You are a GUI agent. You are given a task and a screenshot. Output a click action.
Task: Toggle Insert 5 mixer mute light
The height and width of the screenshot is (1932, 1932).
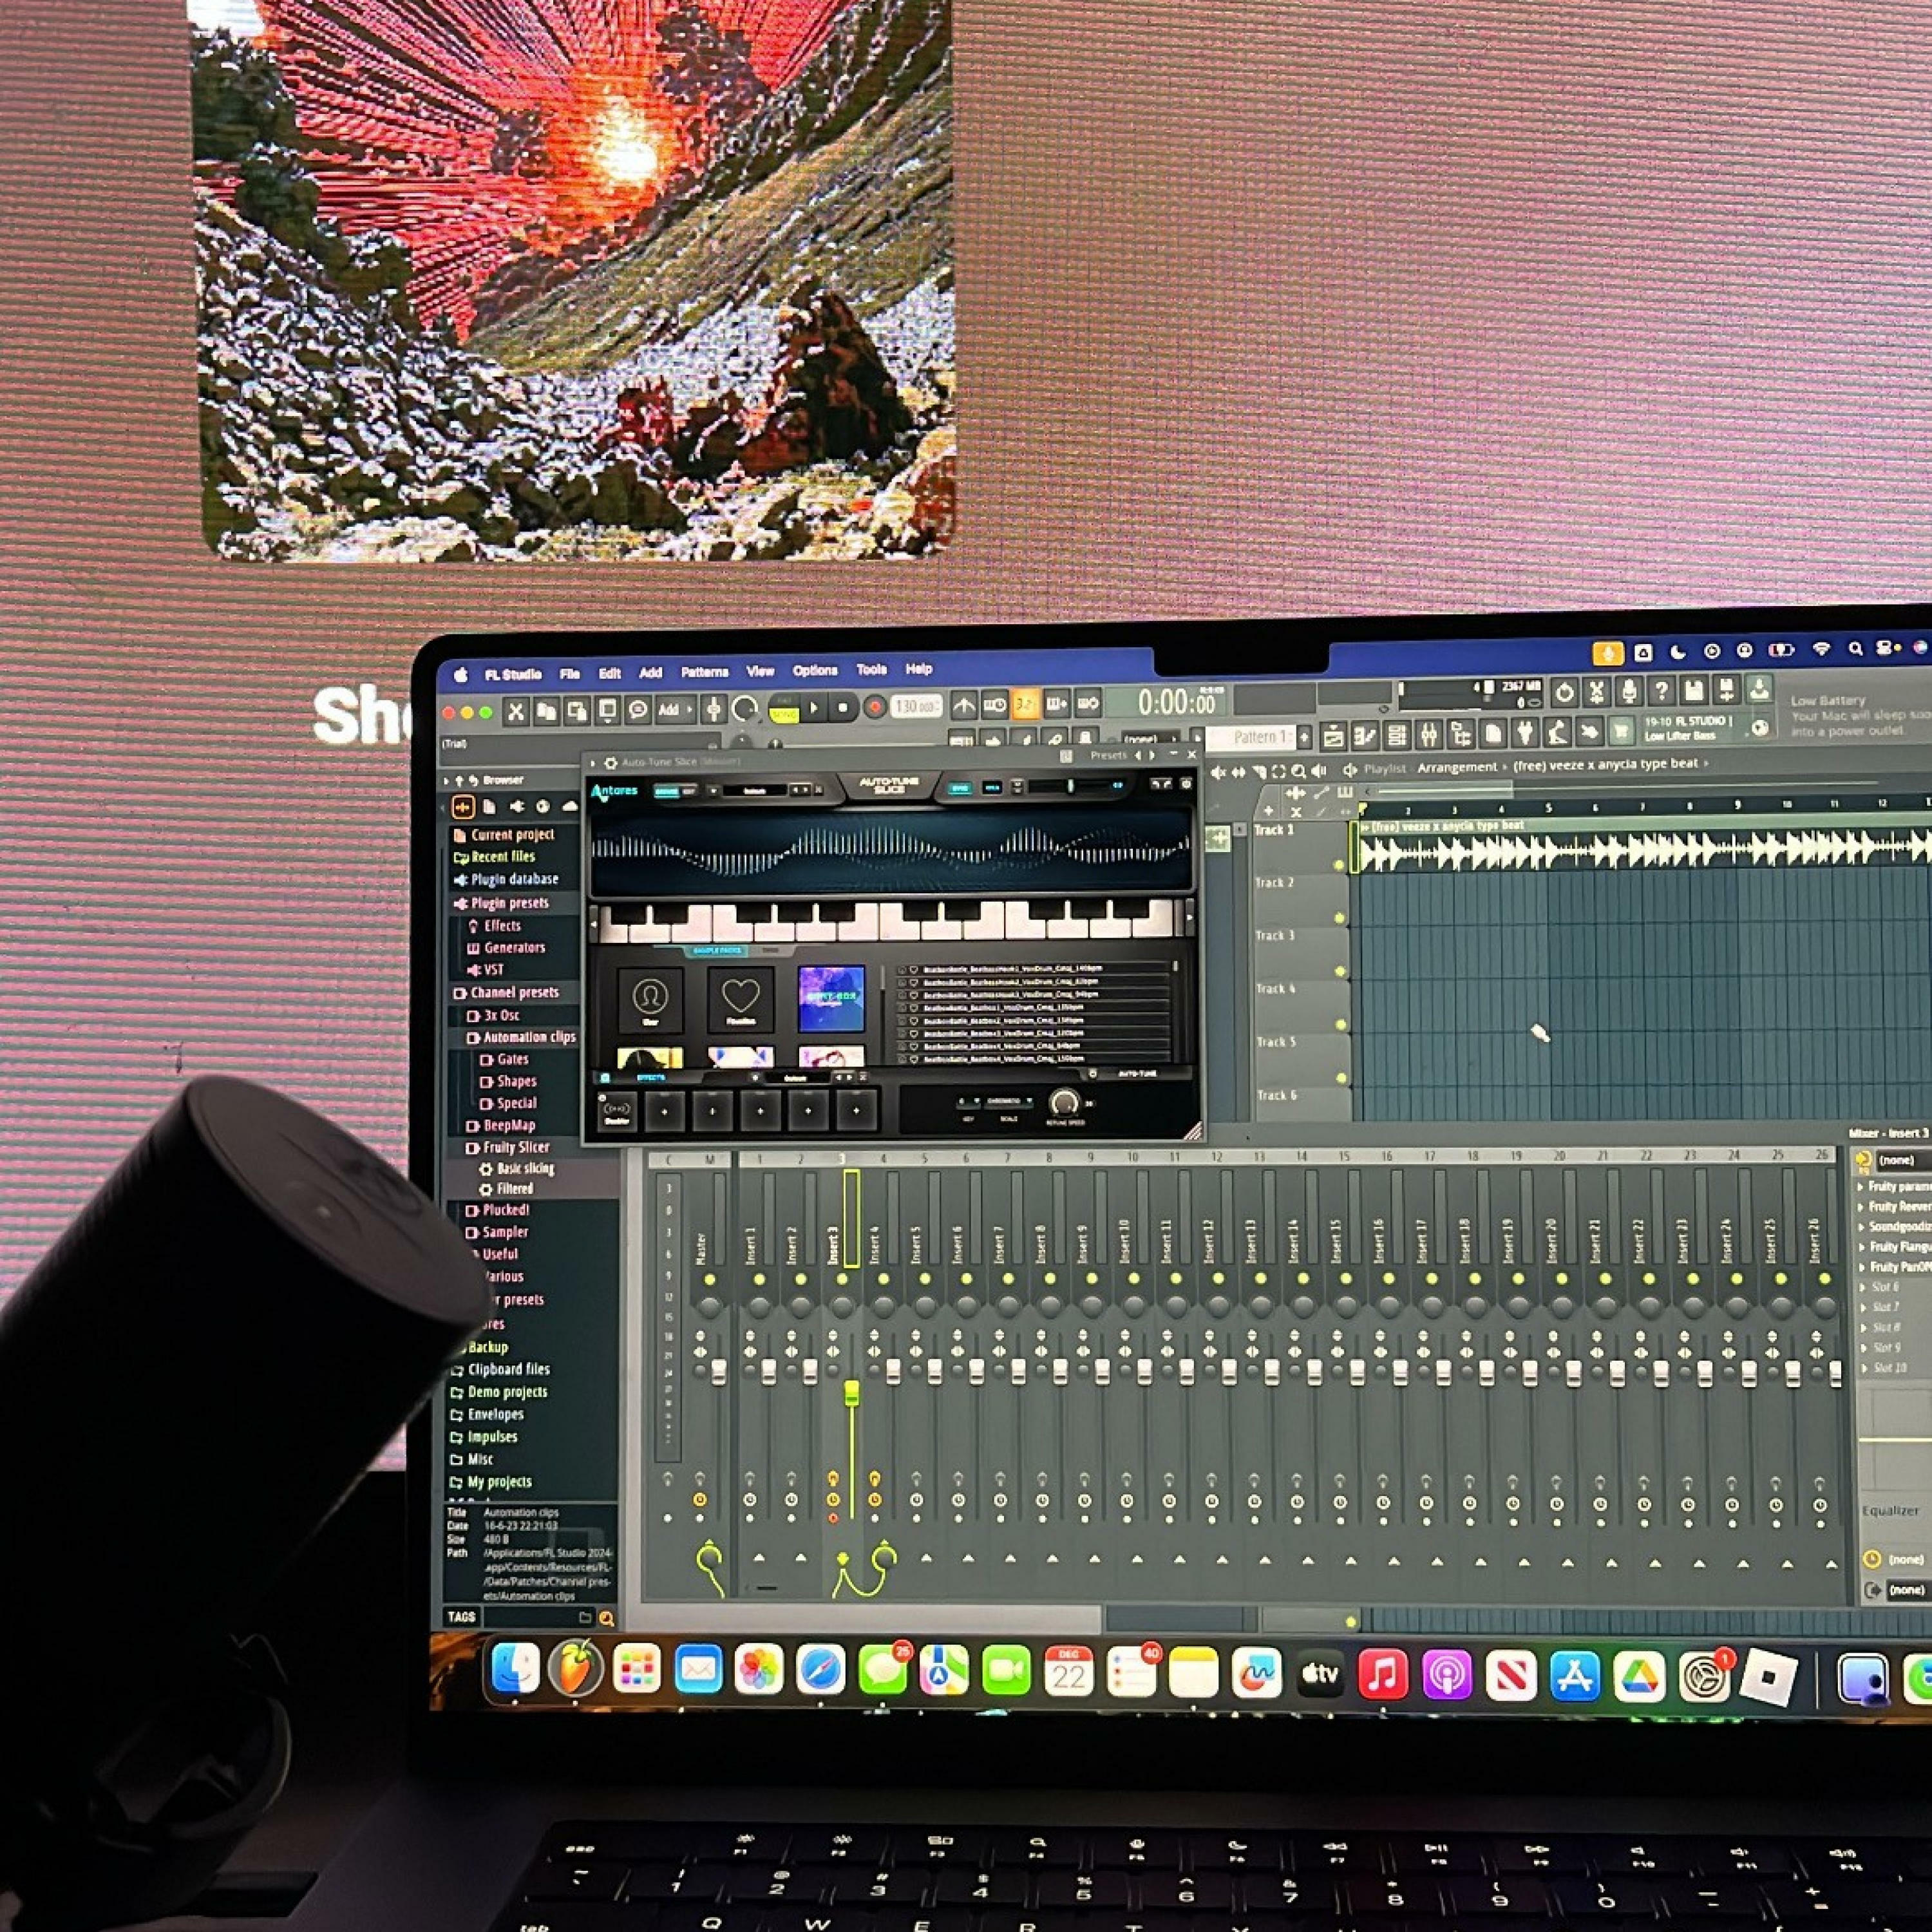[x=924, y=1279]
